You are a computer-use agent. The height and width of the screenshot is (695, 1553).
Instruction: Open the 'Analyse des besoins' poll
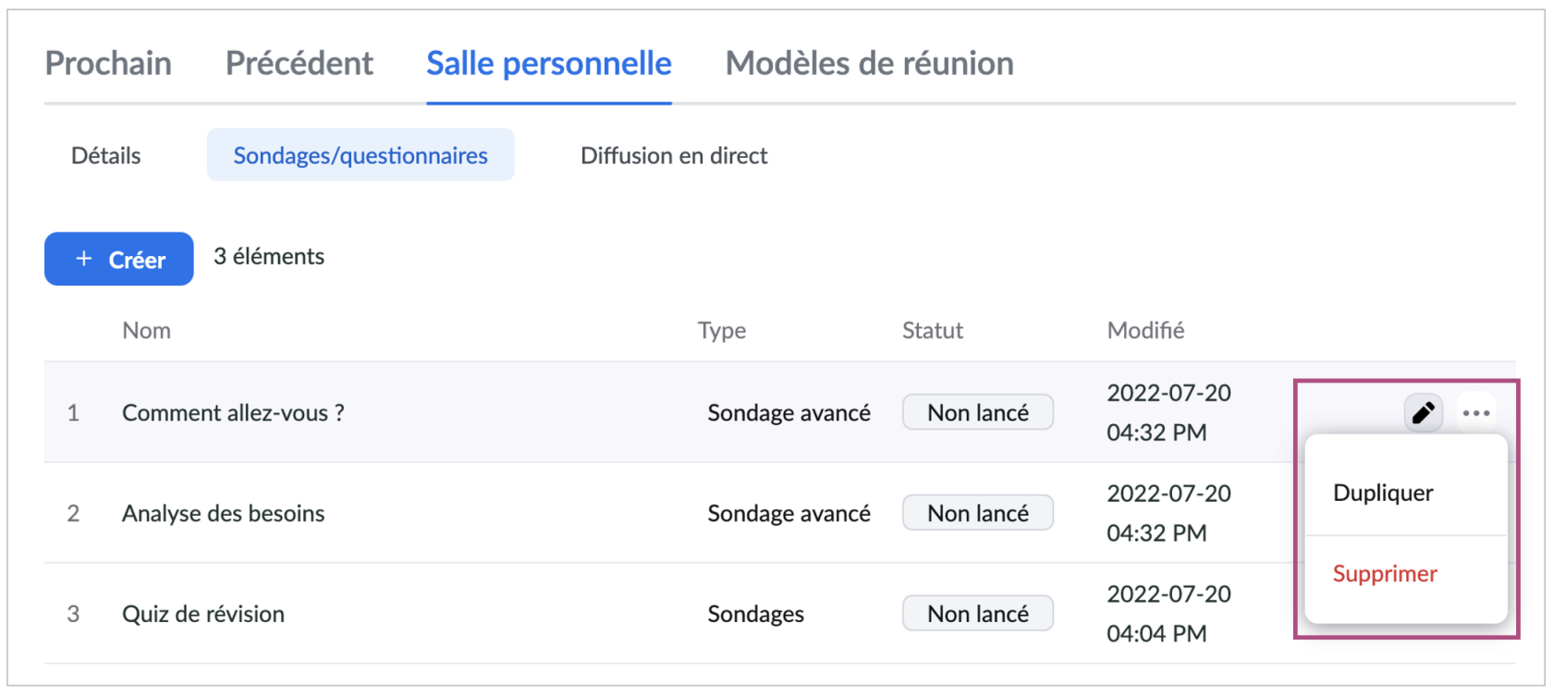223,513
